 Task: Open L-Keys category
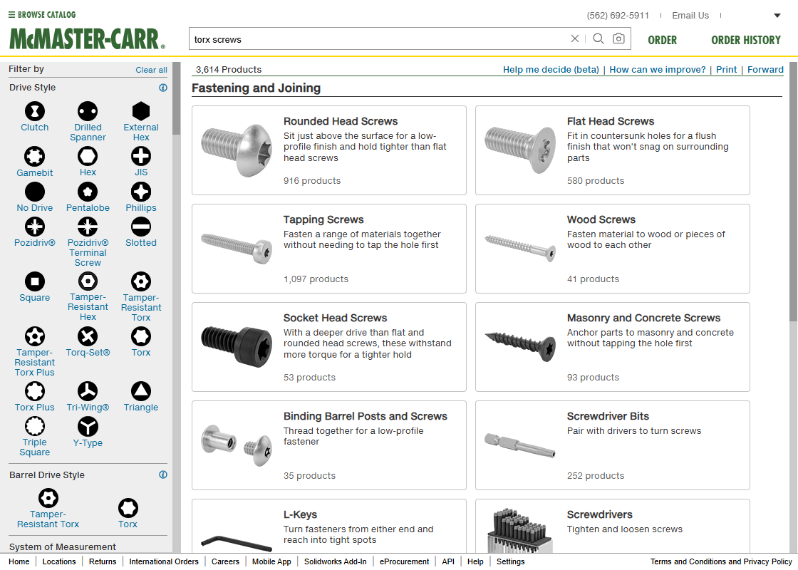click(x=328, y=526)
